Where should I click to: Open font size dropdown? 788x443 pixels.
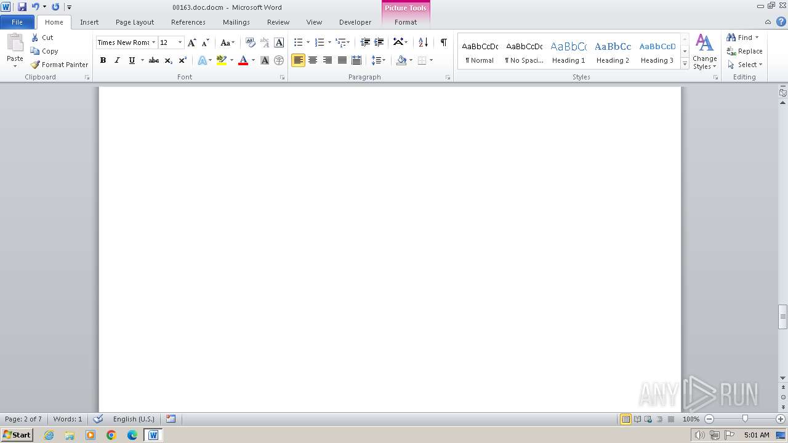click(x=180, y=42)
